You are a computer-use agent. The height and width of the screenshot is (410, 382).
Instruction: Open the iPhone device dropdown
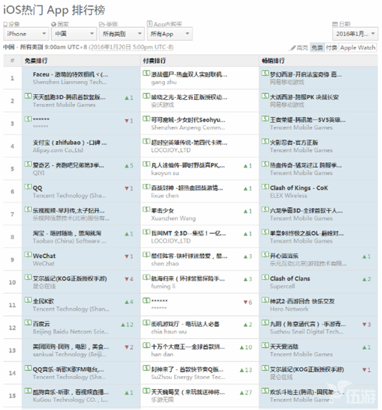click(x=26, y=34)
